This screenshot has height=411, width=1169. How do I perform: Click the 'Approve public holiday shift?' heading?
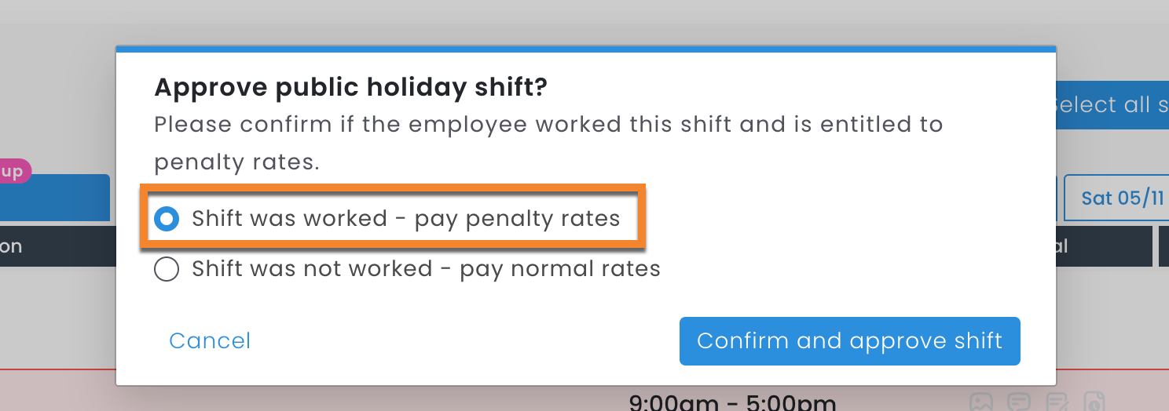pos(350,87)
